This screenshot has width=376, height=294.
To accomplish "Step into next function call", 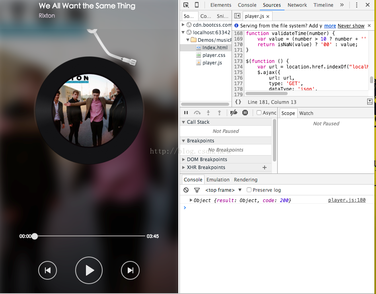I will pyautogui.click(x=208, y=113).
